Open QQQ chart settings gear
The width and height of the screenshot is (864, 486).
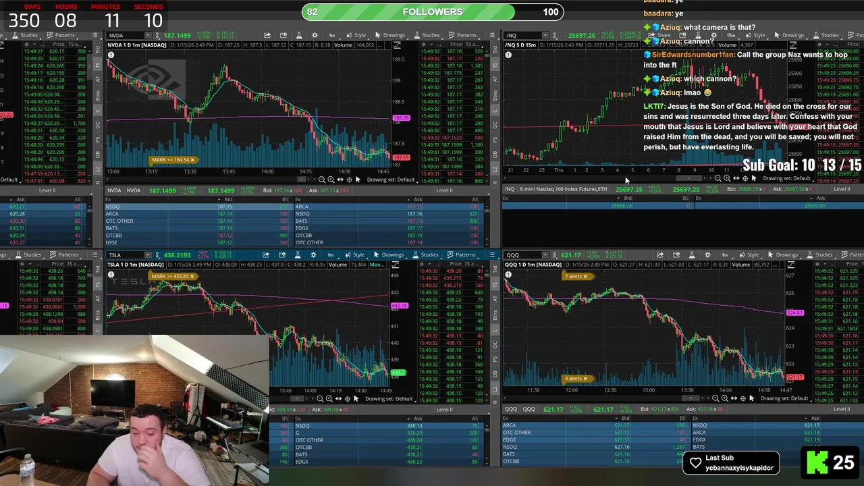point(707,255)
